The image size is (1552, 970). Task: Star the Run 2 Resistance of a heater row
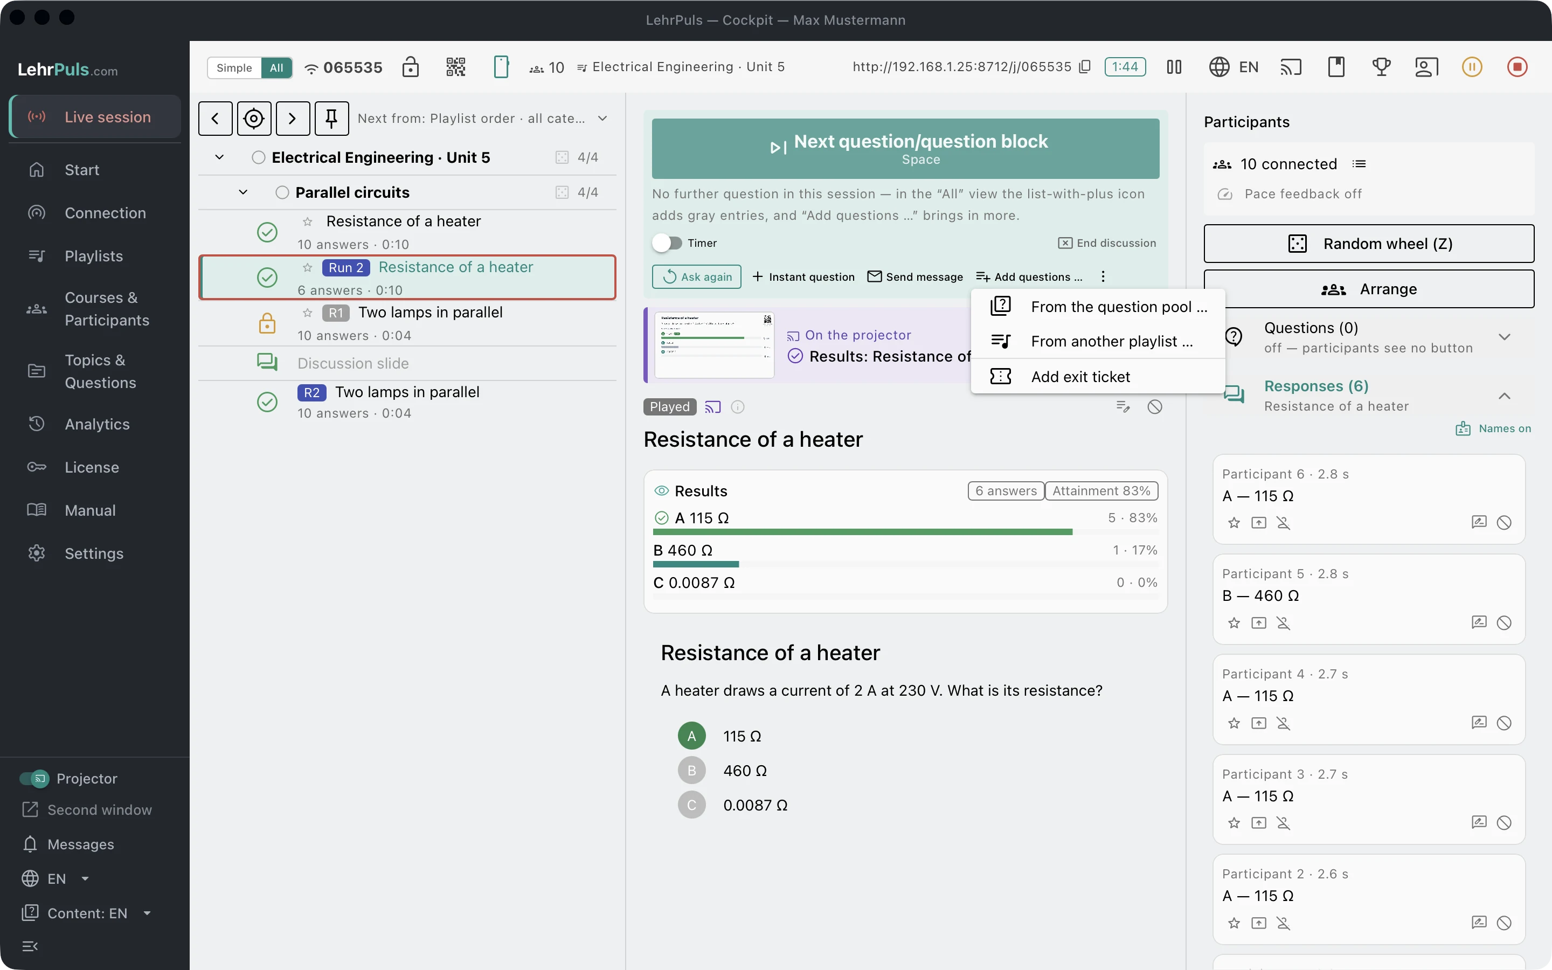[x=308, y=267]
